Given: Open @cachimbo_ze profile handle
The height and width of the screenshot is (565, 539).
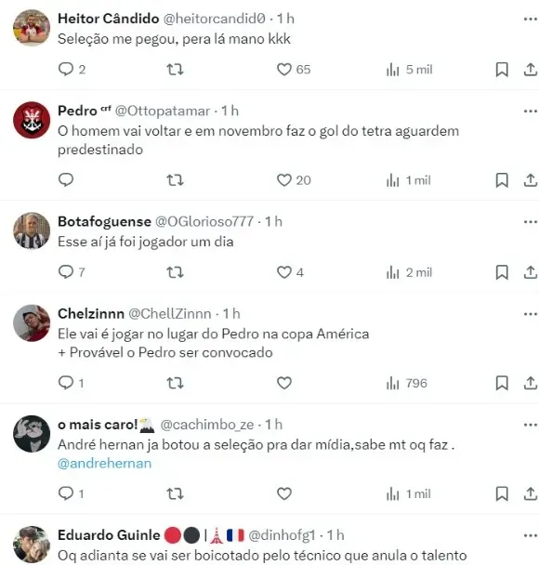Looking at the screenshot, I should point(207,425).
